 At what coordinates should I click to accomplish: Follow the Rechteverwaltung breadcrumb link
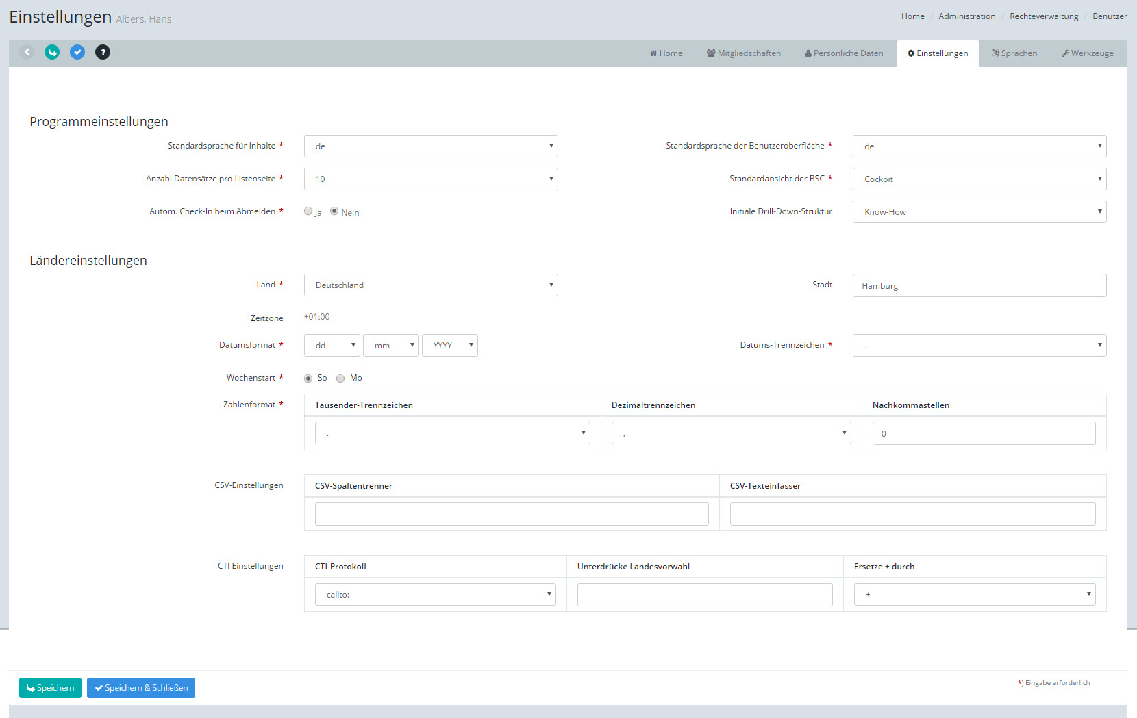tap(1043, 16)
